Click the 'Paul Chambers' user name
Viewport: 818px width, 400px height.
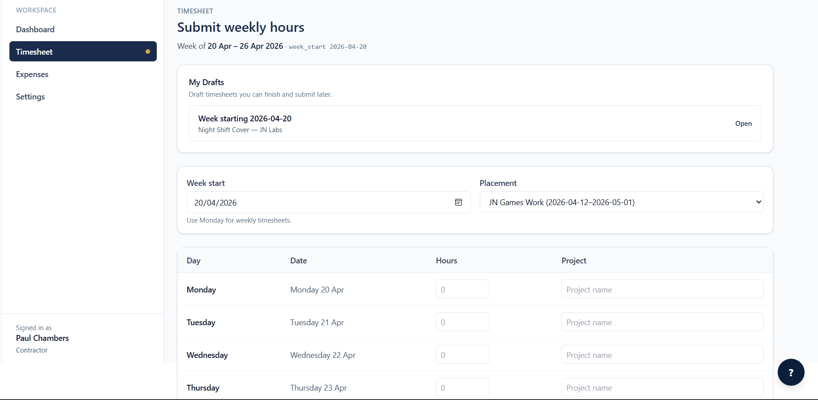click(x=43, y=338)
